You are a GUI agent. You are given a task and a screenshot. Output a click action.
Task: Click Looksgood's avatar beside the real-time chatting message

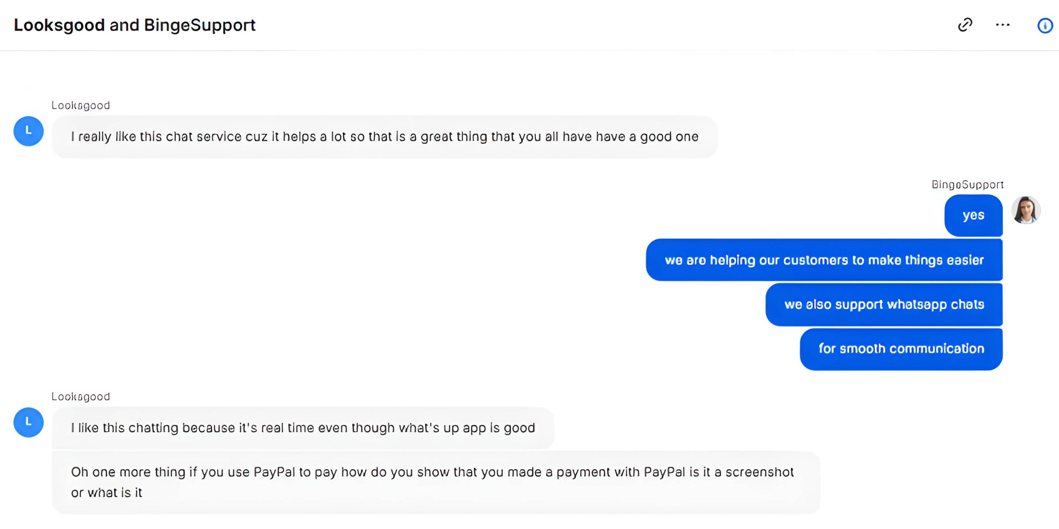coord(29,422)
